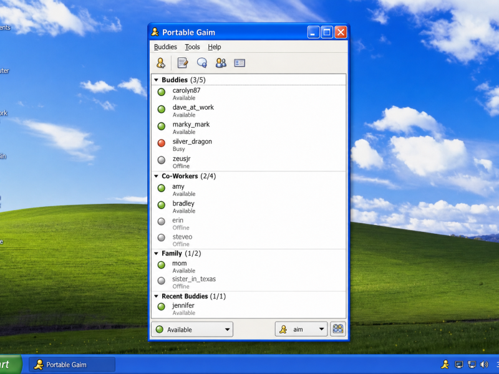The width and height of the screenshot is (499, 374).
Task: Click the buddy list icon beside aim dropdown
Action: click(338, 329)
